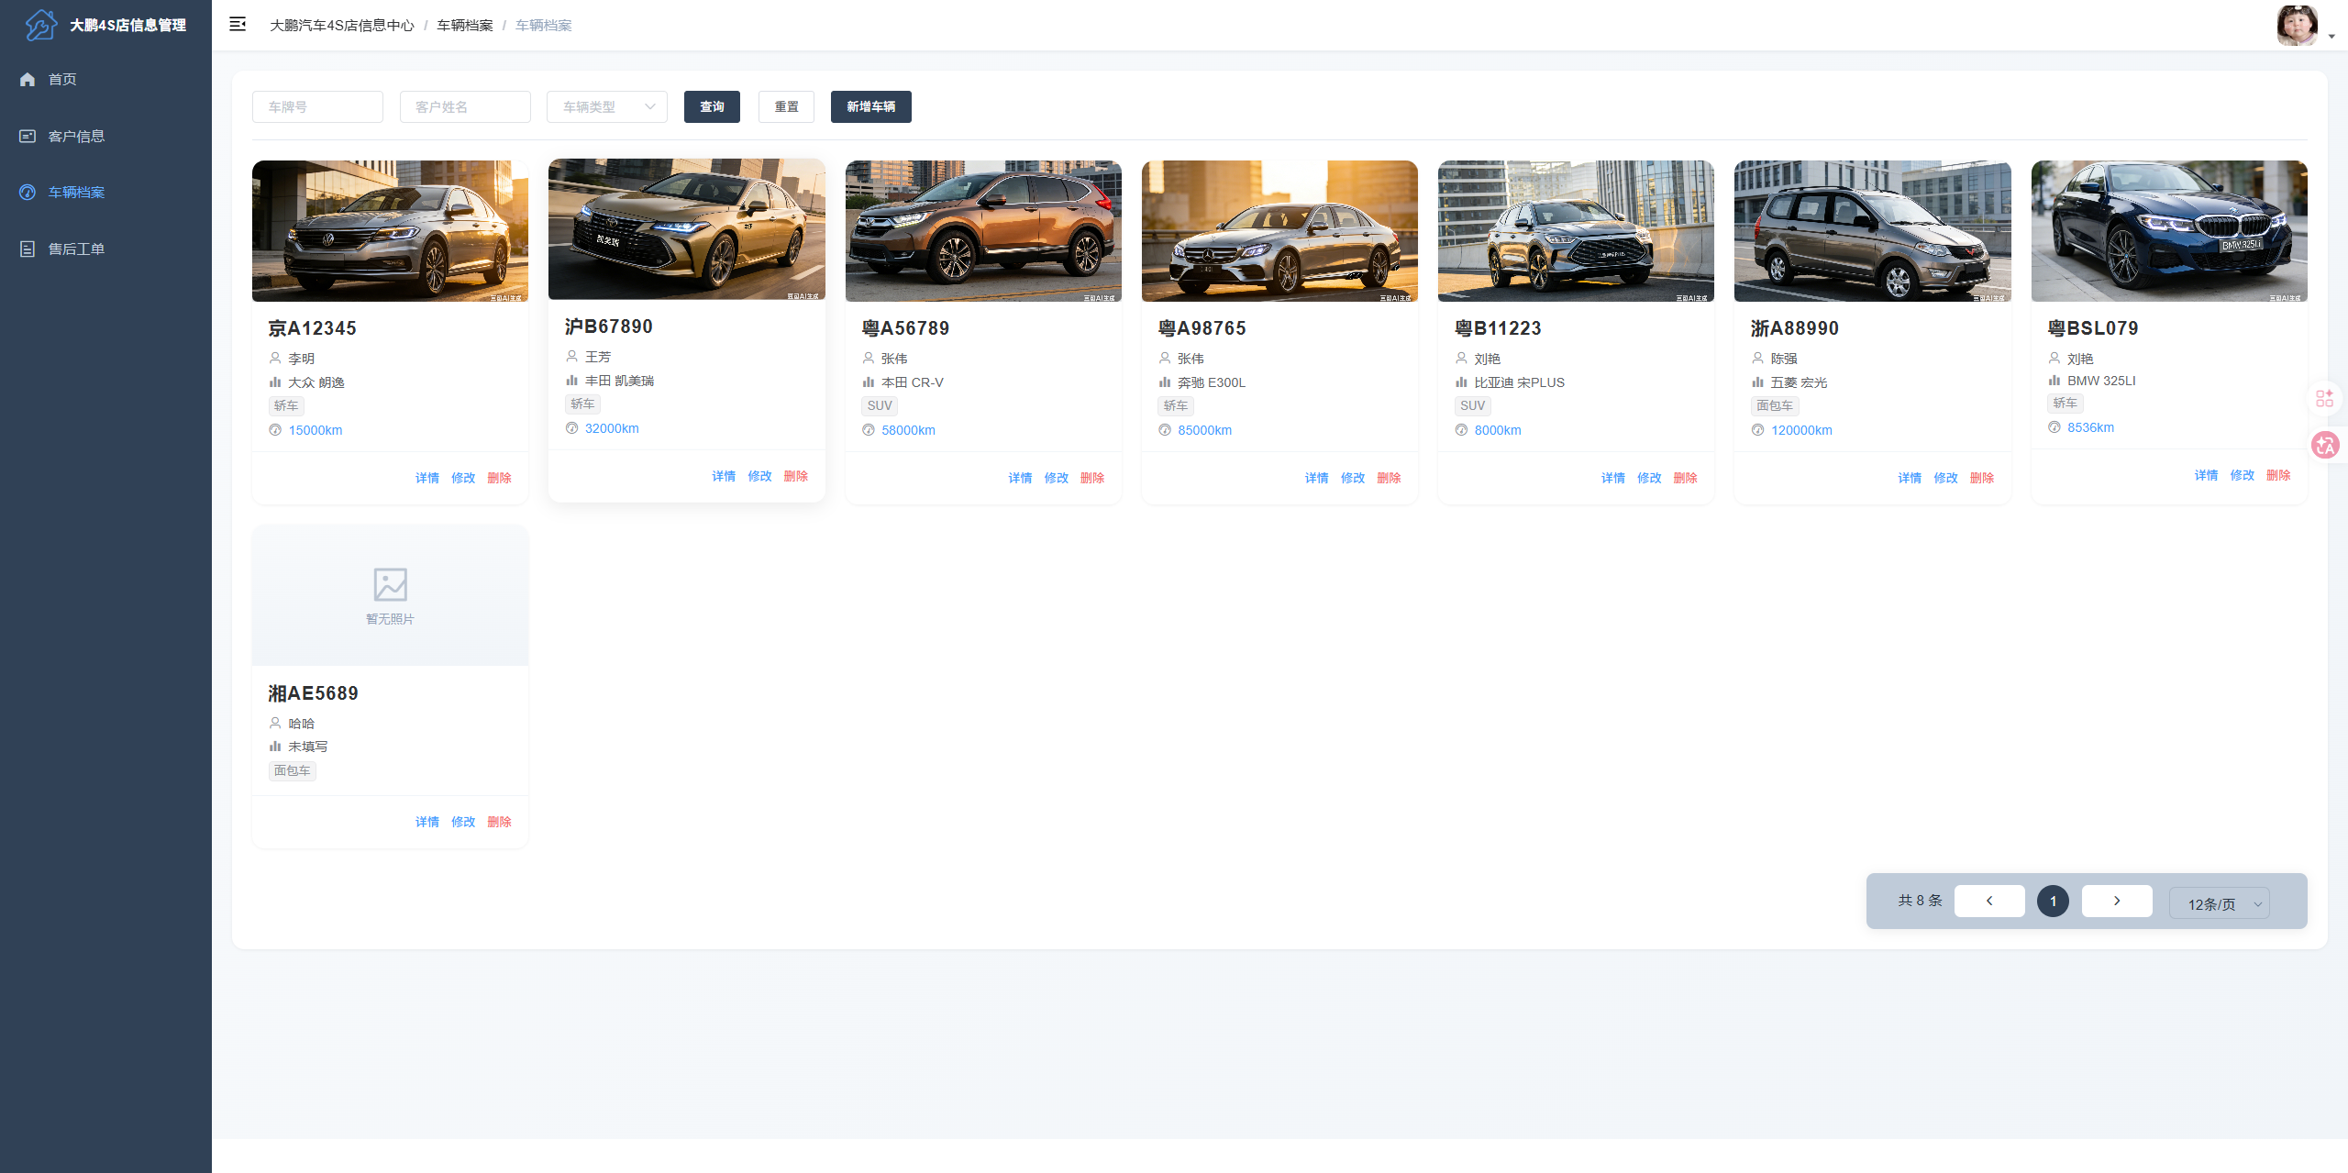The width and height of the screenshot is (2348, 1173).
Task: Click the 车辆档案 gauge icon in sidebar
Action: coord(28,193)
